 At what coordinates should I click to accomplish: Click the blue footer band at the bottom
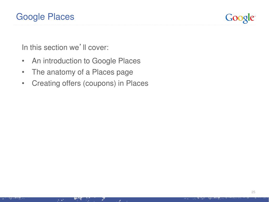[134, 200]
